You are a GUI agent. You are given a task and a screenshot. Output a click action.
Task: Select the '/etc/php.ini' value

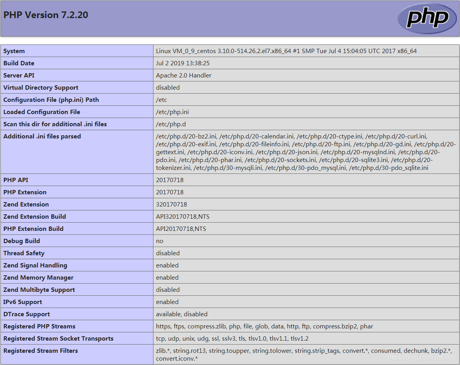tap(172, 112)
